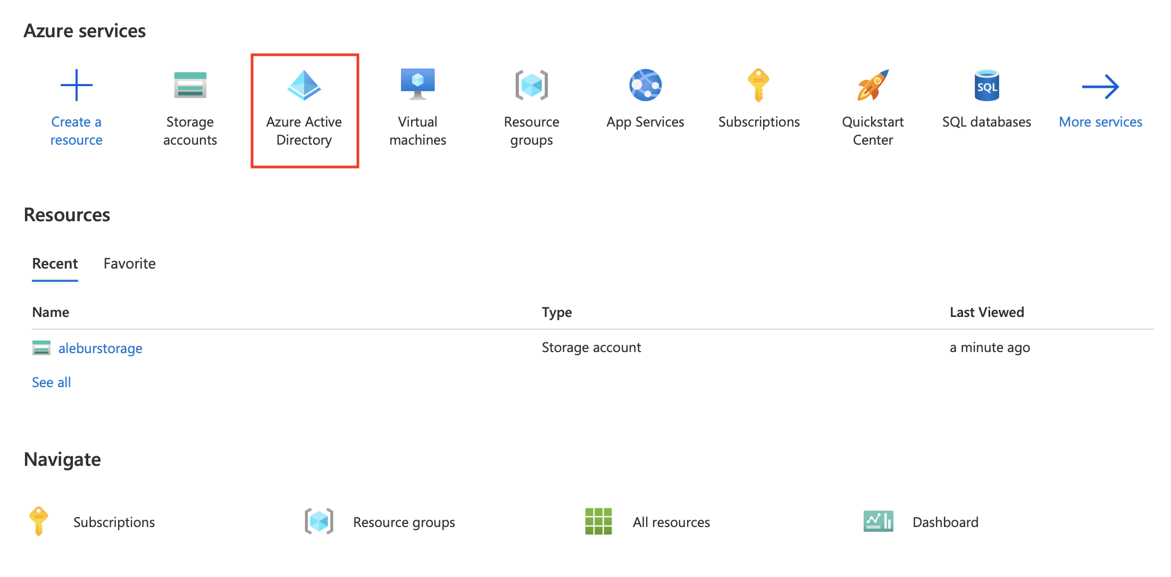Viewport: 1171px width, 577px height.
Task: Switch to the Favorite tab
Action: click(129, 264)
